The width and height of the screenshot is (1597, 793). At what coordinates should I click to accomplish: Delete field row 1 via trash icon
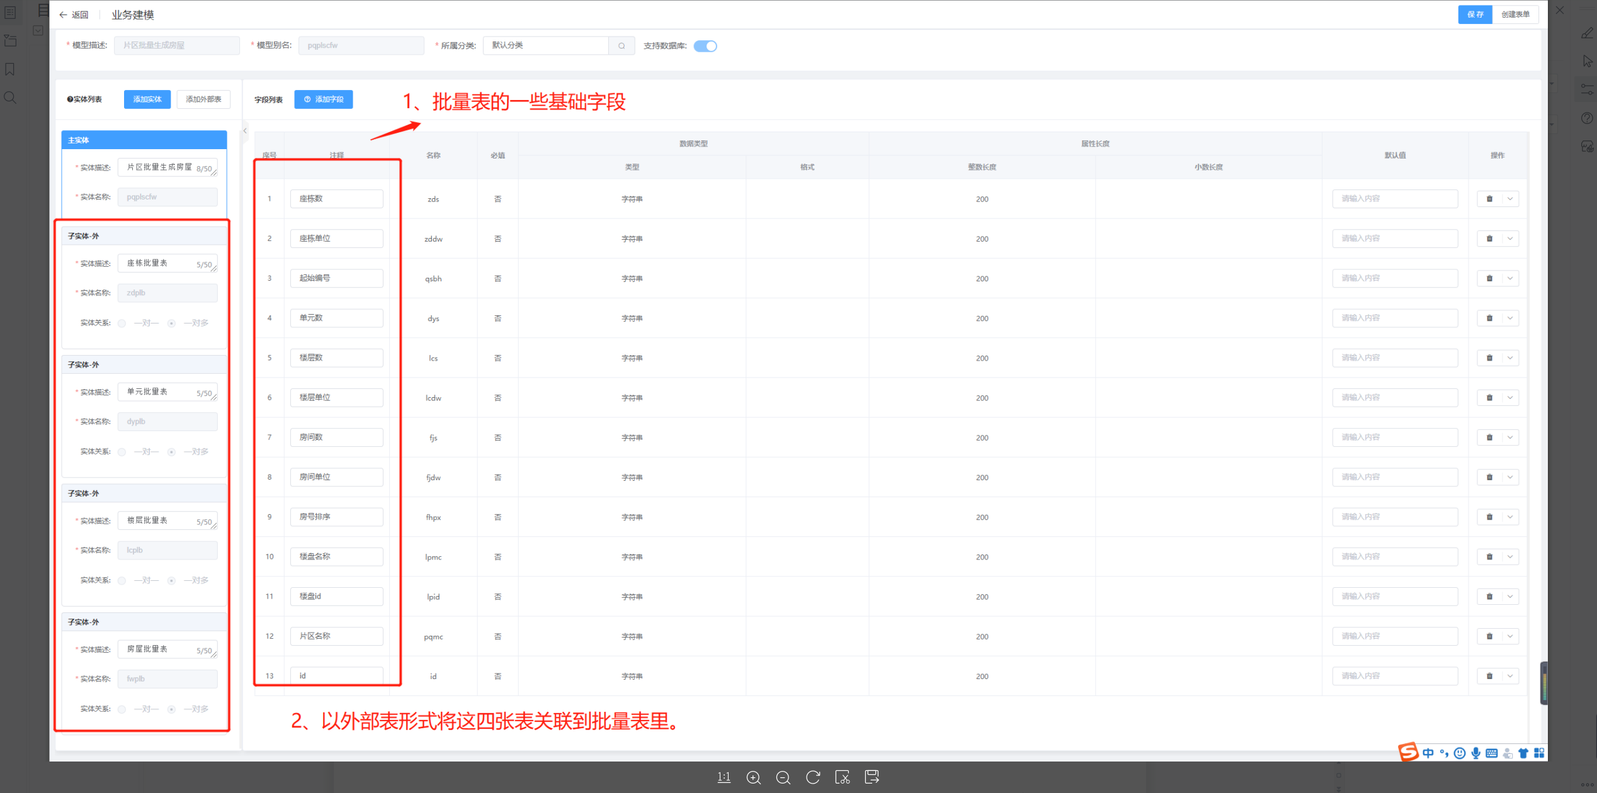click(x=1489, y=199)
